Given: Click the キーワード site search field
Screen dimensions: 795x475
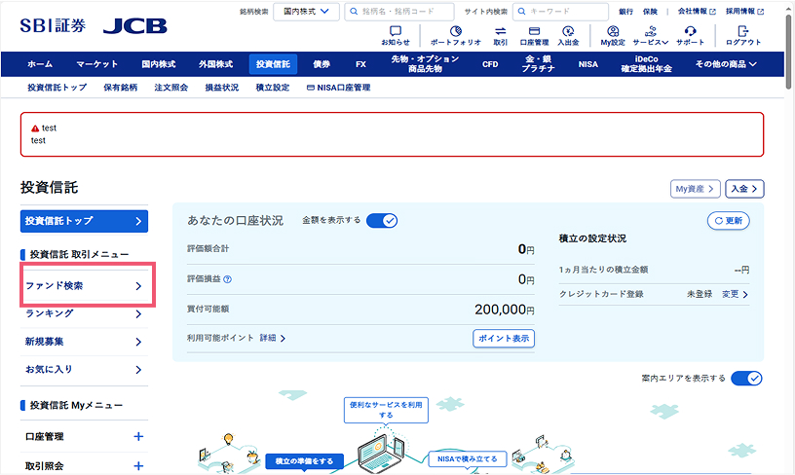Looking at the screenshot, I should coord(560,12).
